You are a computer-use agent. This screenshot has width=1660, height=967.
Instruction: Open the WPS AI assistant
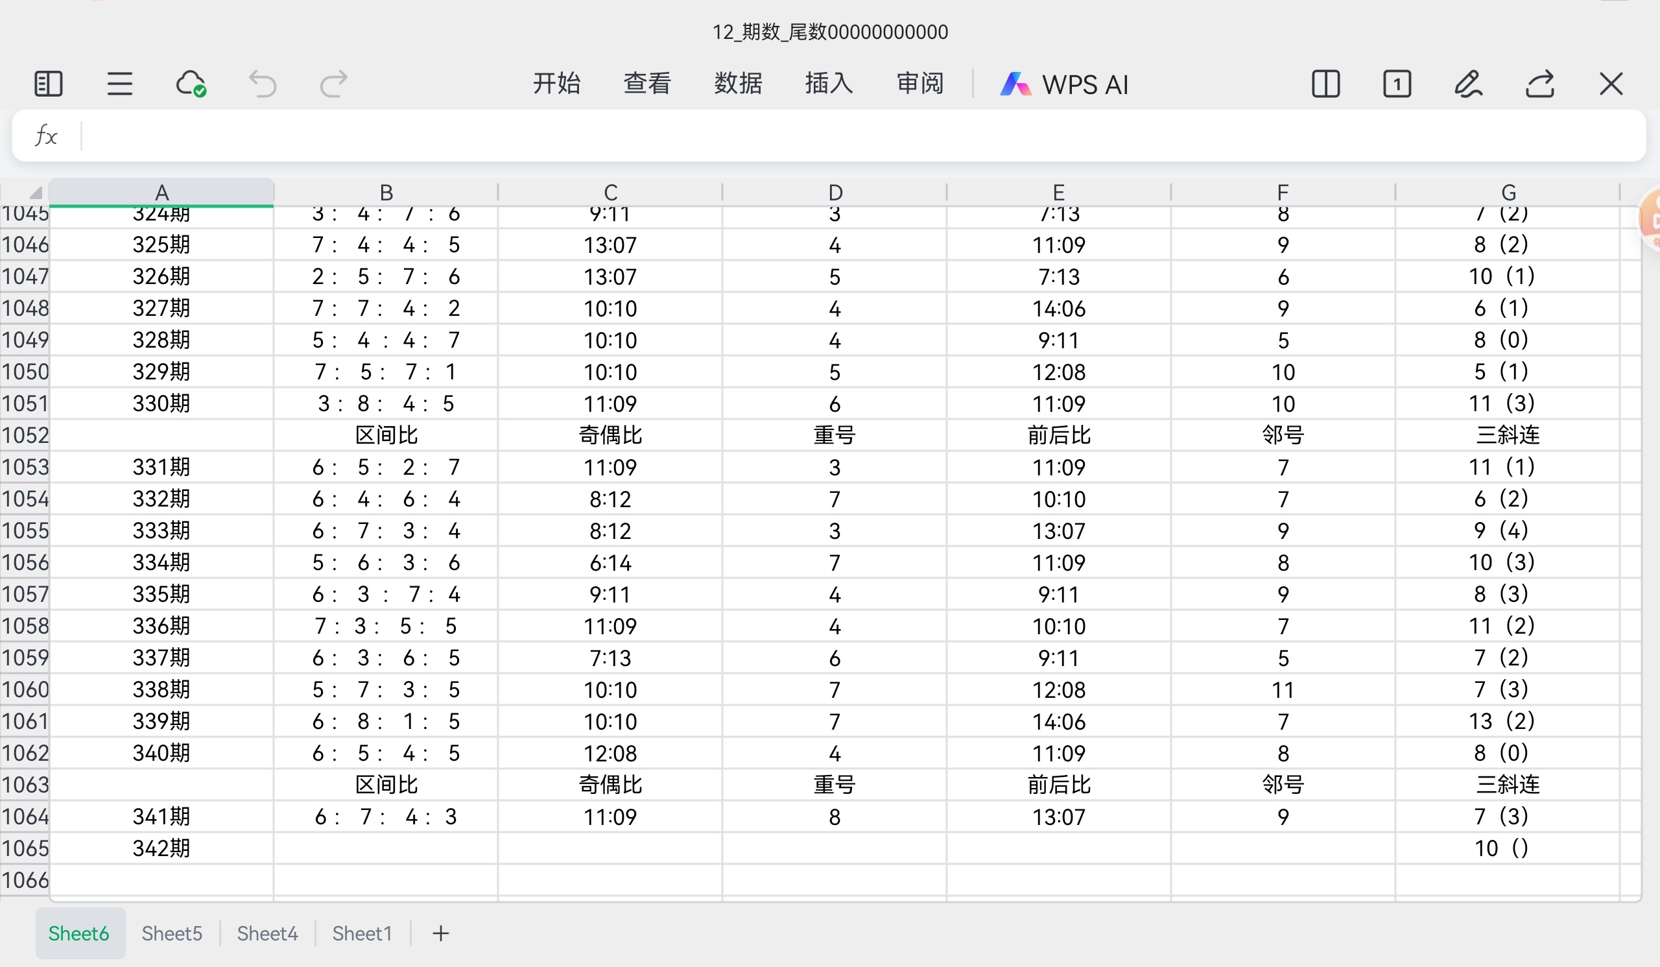[1065, 84]
